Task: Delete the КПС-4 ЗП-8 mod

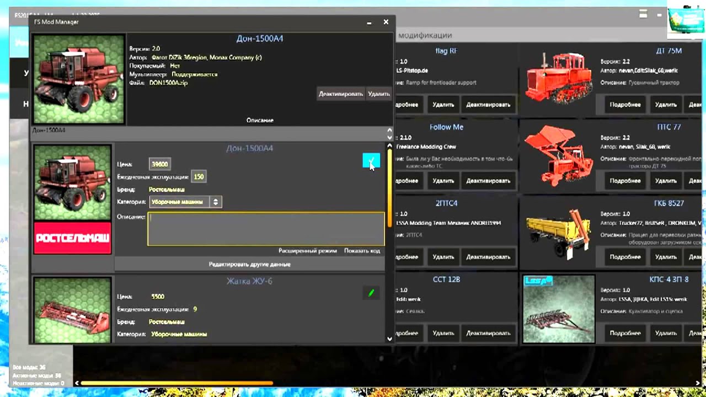Action: click(666, 333)
